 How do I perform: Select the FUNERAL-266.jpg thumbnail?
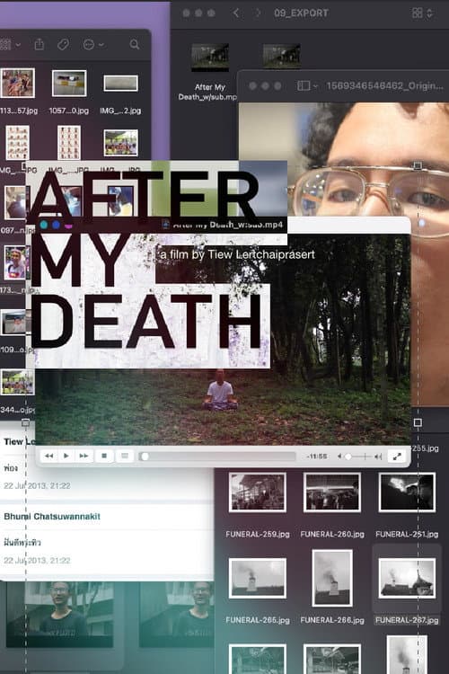click(x=332, y=578)
